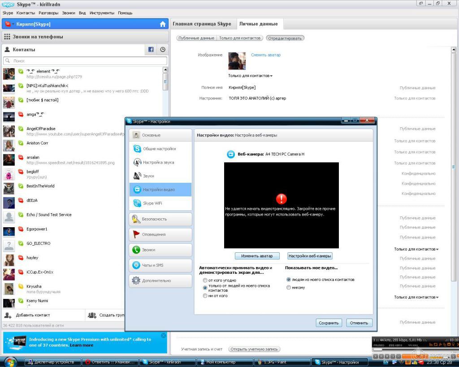Select the 'от кого угодно' radio option
The image size is (459, 367).
(x=205, y=280)
